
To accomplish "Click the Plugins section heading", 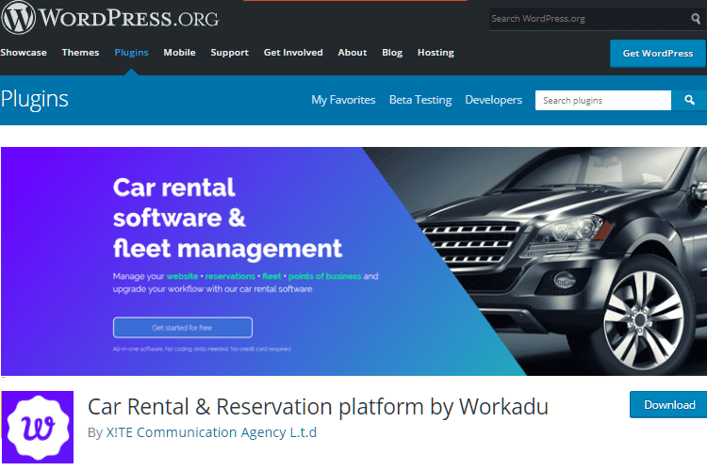I will tap(34, 99).
